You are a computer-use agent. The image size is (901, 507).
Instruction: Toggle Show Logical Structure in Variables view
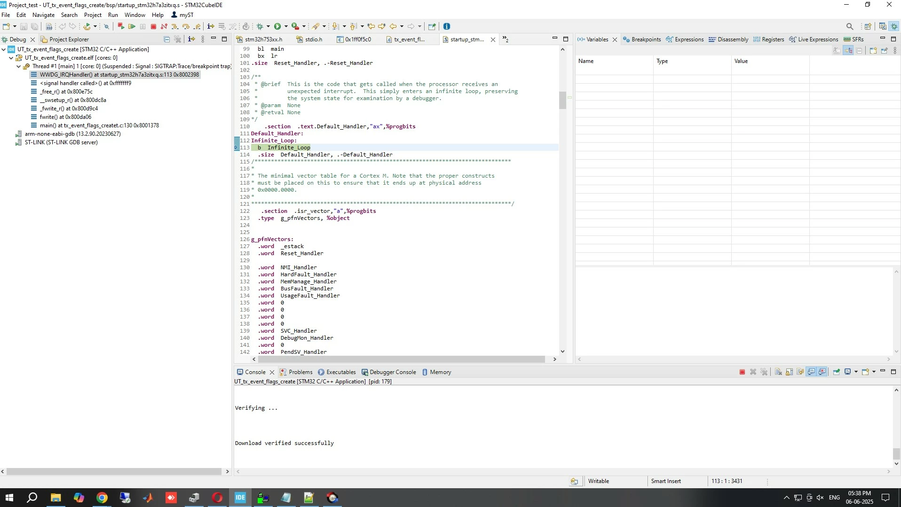pyautogui.click(x=848, y=51)
